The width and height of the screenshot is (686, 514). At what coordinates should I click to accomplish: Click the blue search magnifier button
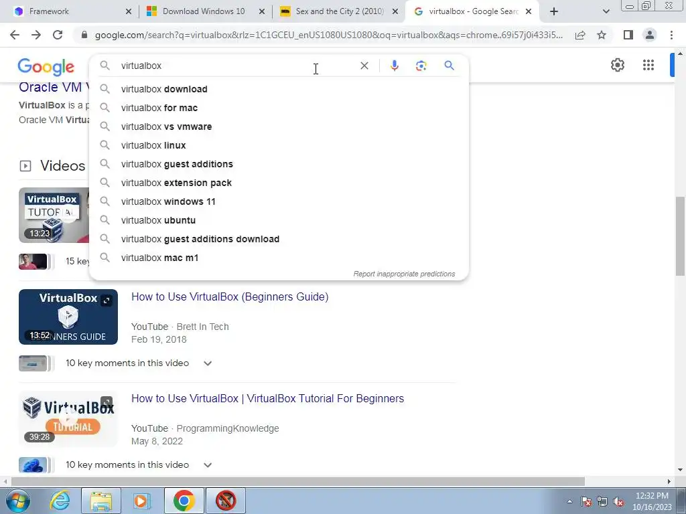pos(449,66)
